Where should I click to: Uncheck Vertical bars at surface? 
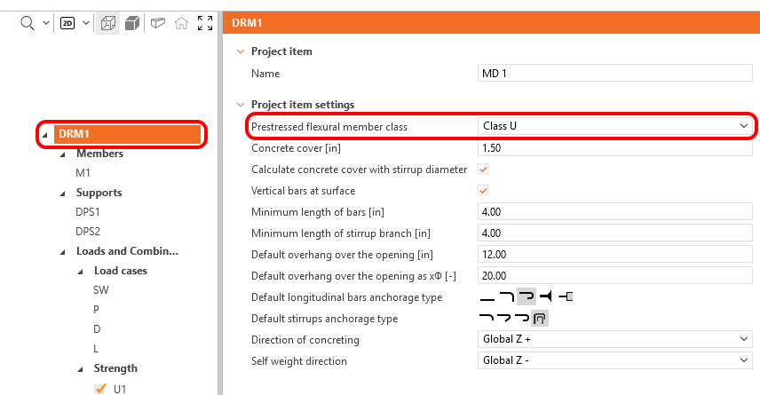(x=484, y=191)
